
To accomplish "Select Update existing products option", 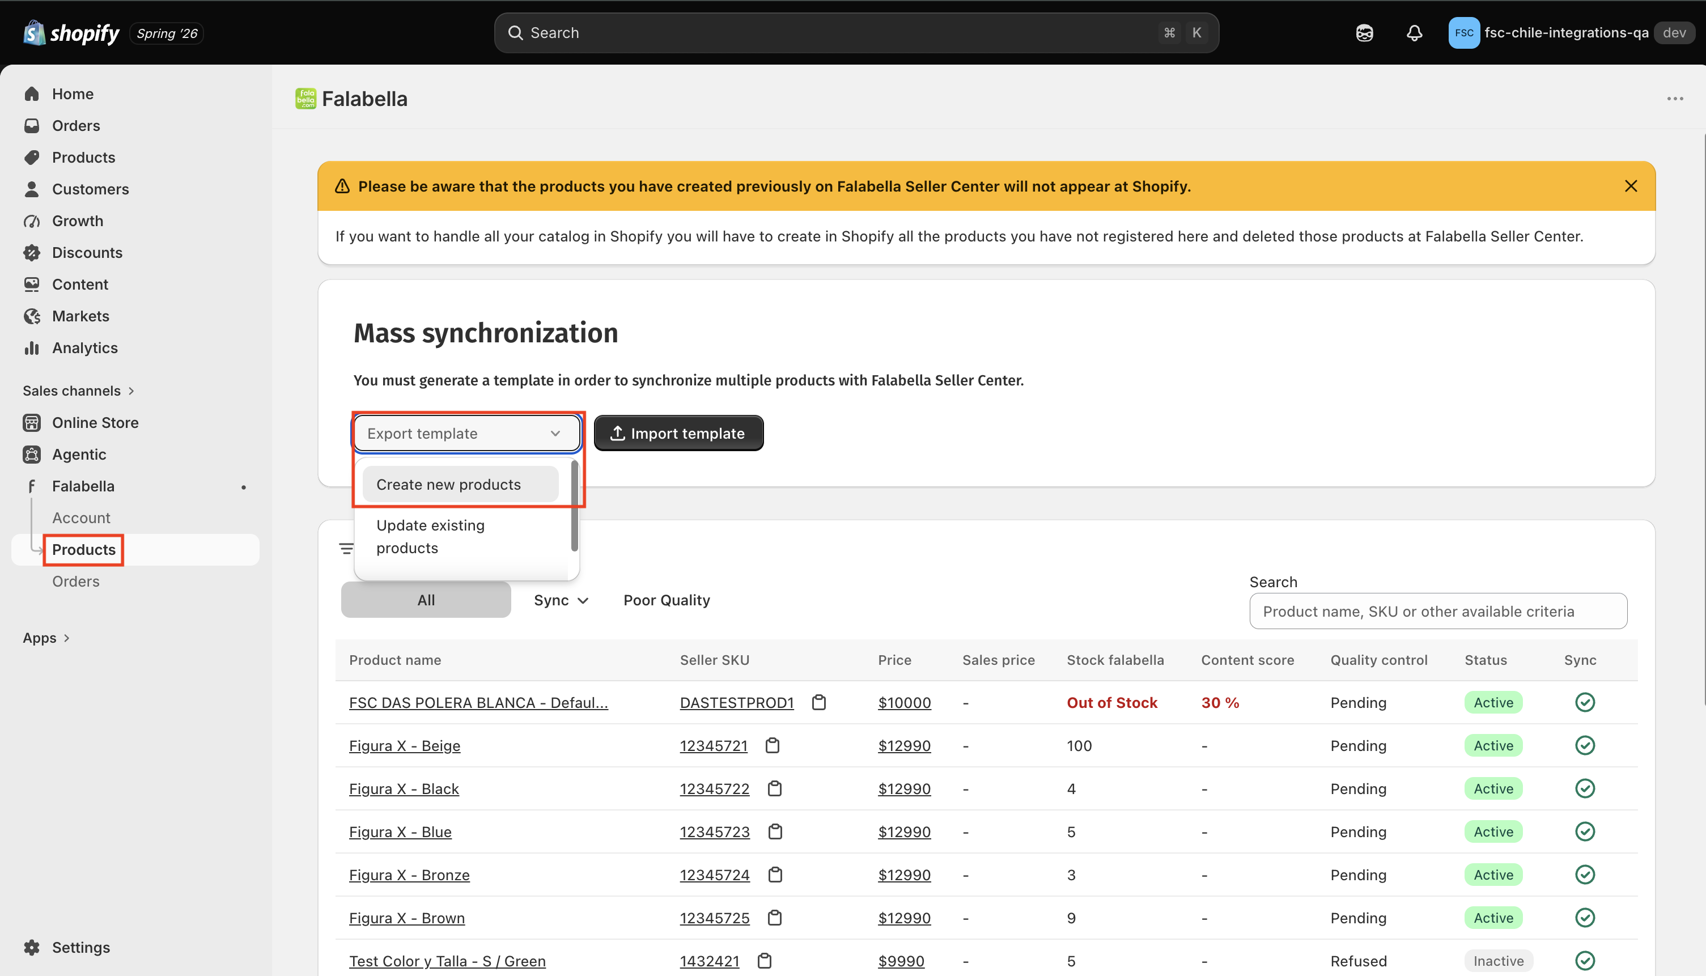I will pyautogui.click(x=461, y=536).
